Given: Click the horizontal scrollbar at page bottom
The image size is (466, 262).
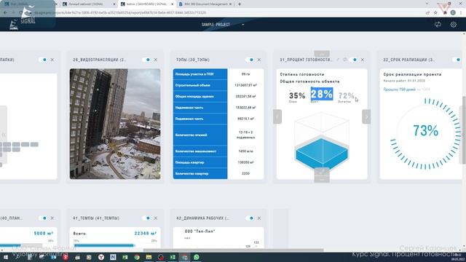Looking at the screenshot, I should (x=233, y=250).
